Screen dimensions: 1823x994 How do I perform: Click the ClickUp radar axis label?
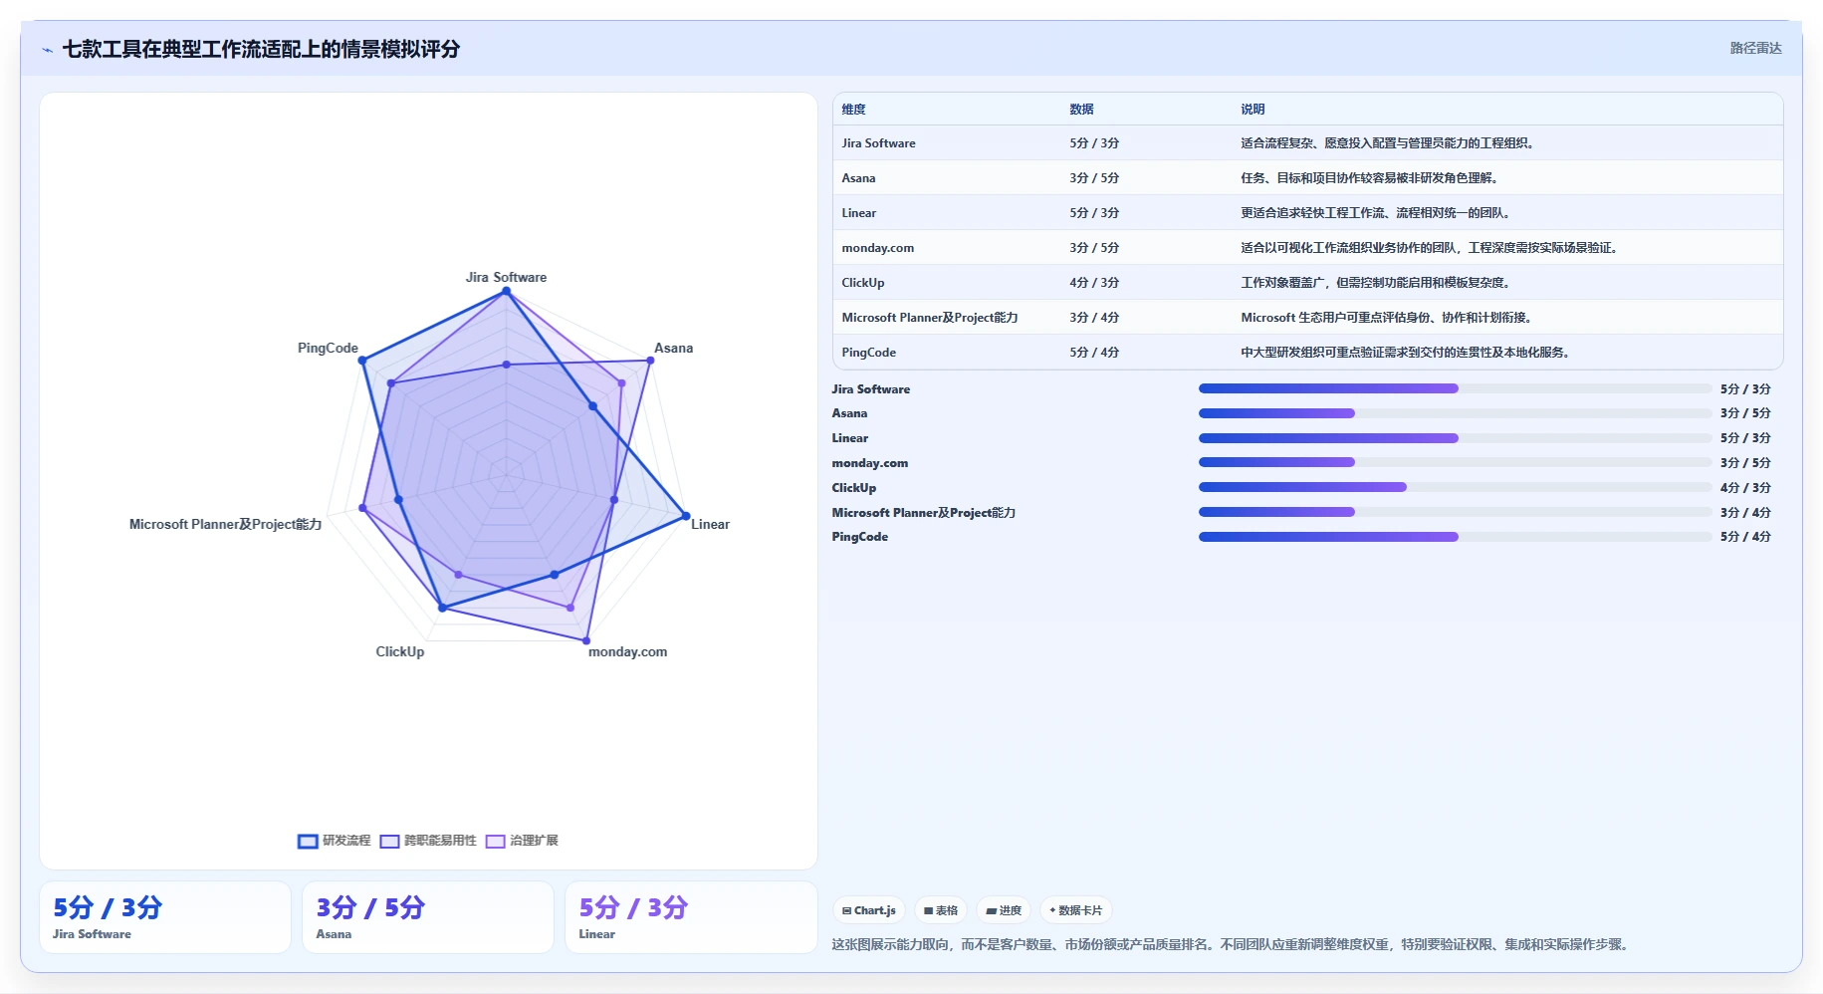[x=399, y=651]
